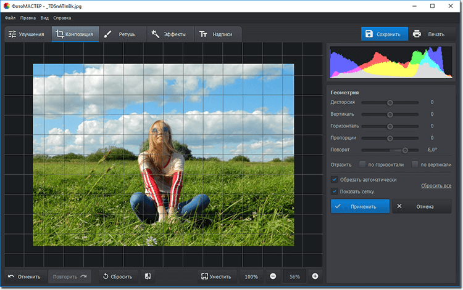The image size is (463, 290).
Task: Open the Улучшения tab
Action: (28, 34)
